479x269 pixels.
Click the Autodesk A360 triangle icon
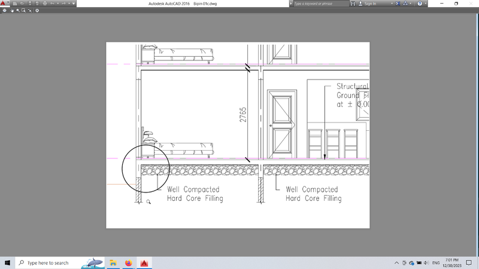coord(405,4)
